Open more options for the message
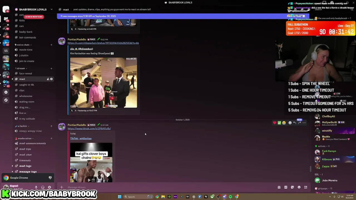 [304, 123]
